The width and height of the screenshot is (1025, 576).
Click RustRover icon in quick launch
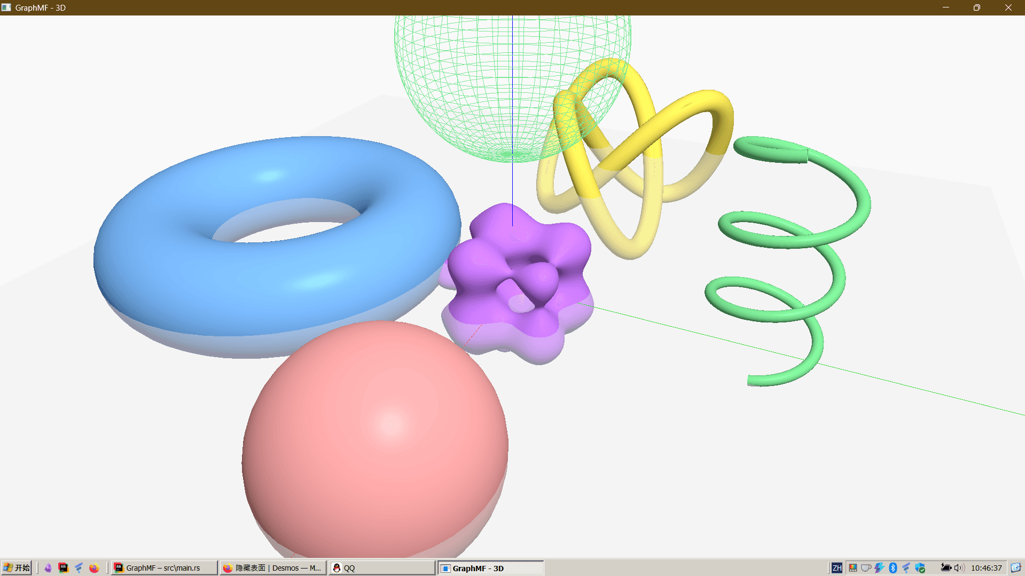point(63,567)
